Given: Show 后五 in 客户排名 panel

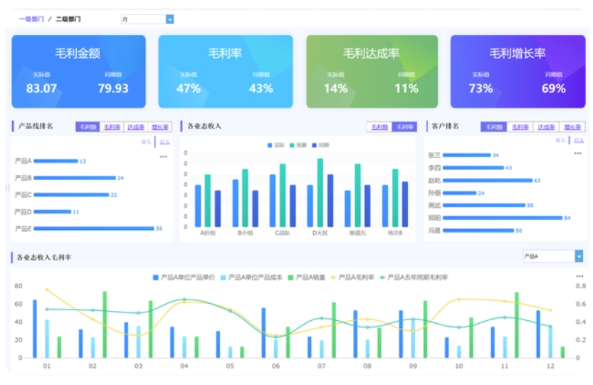Looking at the screenshot, I should (x=579, y=140).
